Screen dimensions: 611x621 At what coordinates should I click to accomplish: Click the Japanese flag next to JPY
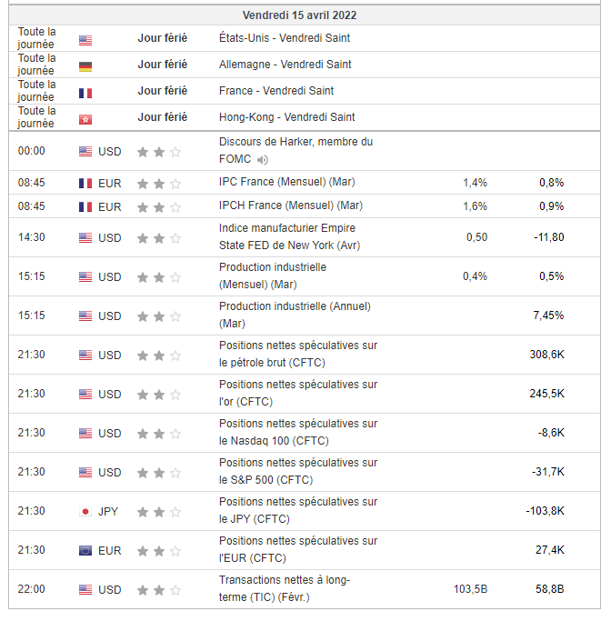click(x=85, y=511)
